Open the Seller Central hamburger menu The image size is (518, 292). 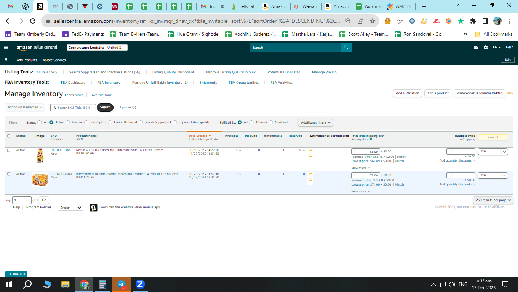coord(6,48)
